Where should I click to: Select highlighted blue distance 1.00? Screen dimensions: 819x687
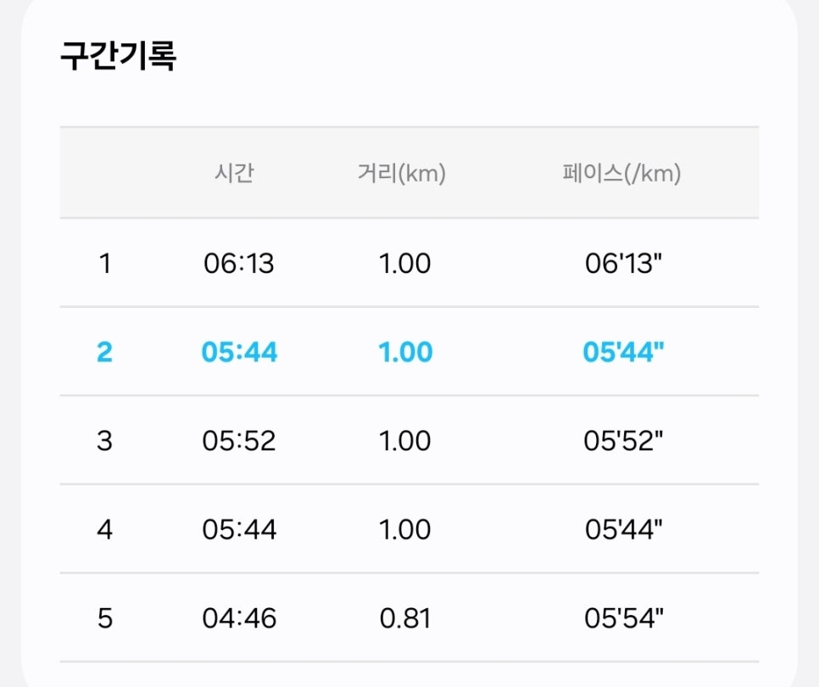(x=405, y=352)
